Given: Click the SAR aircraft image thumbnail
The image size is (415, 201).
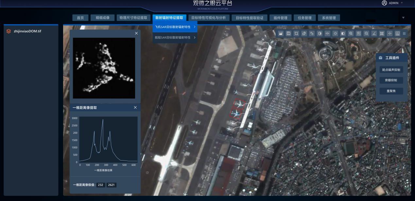Looking at the screenshot, I should click(104, 68).
